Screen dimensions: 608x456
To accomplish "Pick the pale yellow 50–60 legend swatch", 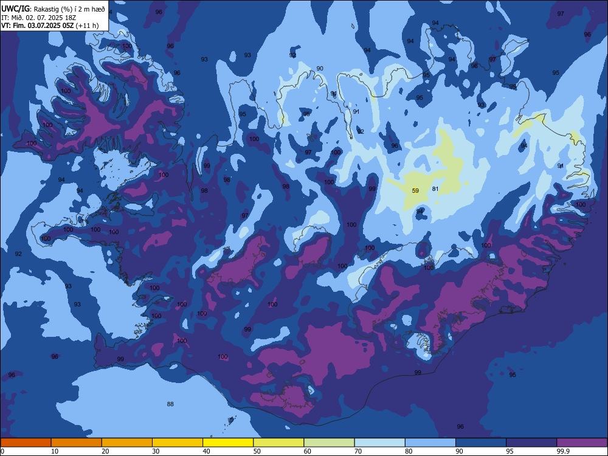I will pos(278,443).
